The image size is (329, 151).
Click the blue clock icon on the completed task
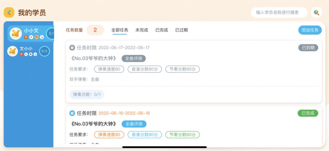click(x=72, y=113)
